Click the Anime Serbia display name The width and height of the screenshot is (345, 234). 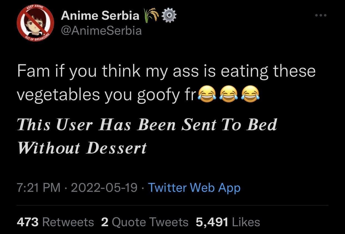pos(100,16)
